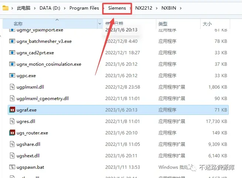Click size 17,730 KB of ugres.dll

[217, 121]
